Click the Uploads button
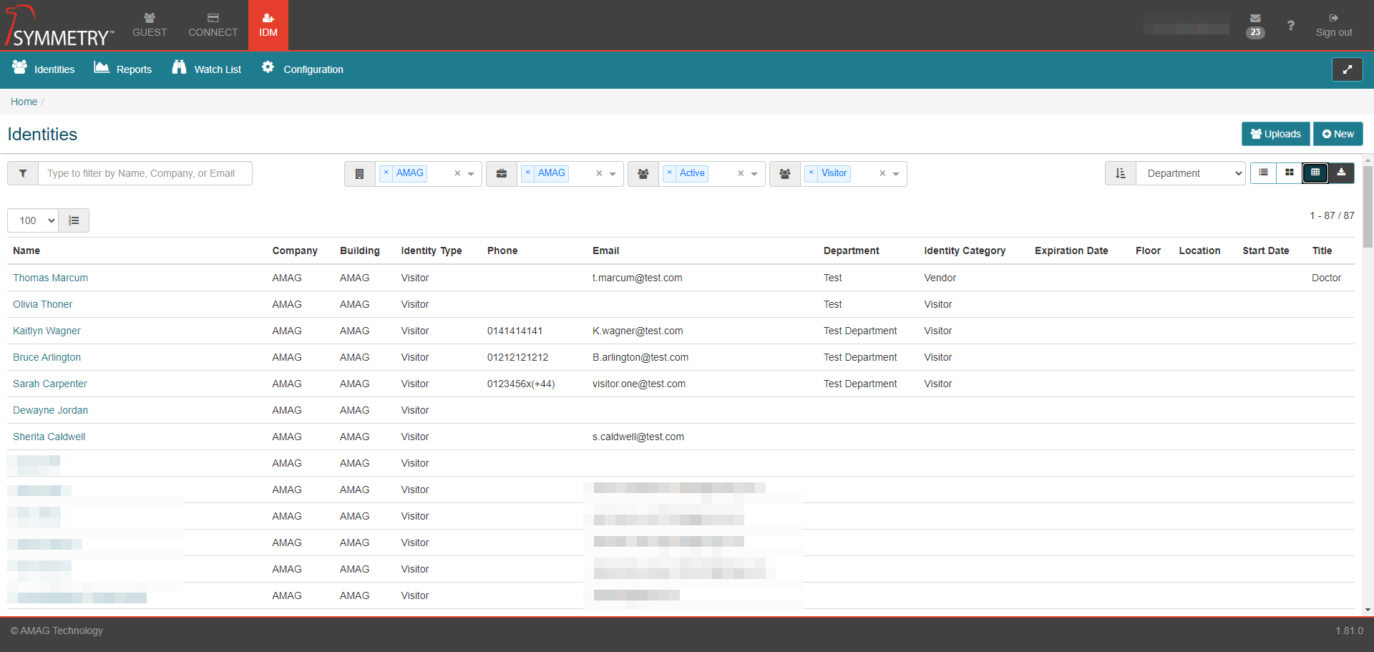This screenshot has height=652, width=1374. (x=1275, y=134)
